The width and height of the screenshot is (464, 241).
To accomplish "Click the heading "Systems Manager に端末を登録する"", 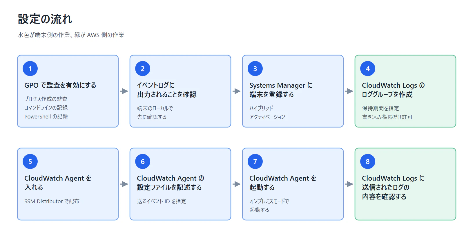I will click(x=281, y=90).
